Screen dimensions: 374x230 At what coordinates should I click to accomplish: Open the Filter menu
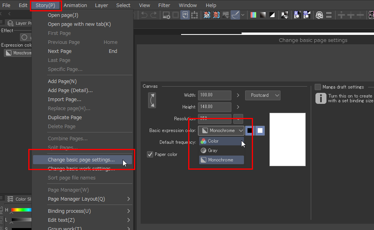[x=164, y=5]
